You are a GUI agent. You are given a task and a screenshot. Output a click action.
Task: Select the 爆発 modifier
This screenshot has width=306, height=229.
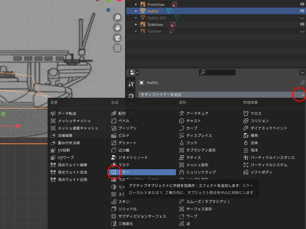(x=251, y=135)
